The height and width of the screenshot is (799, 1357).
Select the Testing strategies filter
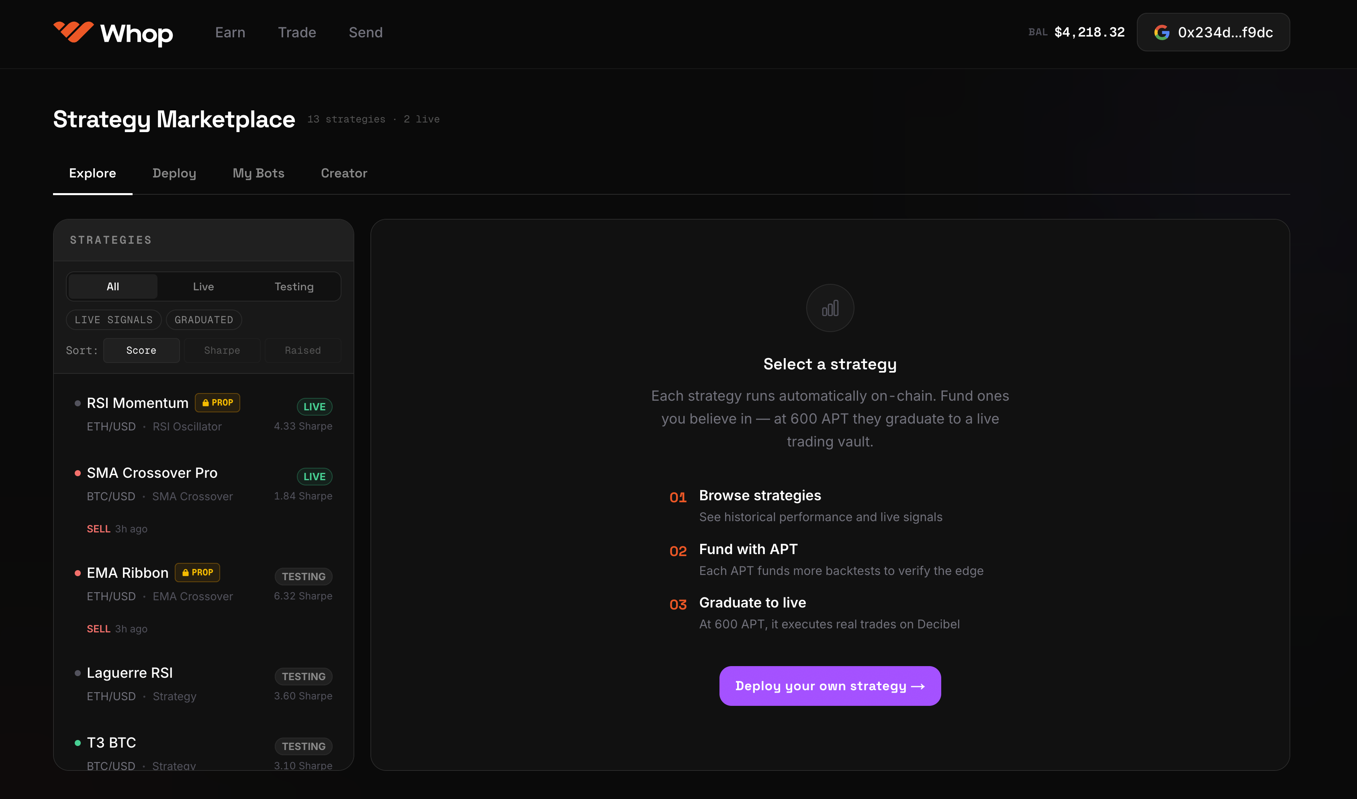pyautogui.click(x=294, y=286)
